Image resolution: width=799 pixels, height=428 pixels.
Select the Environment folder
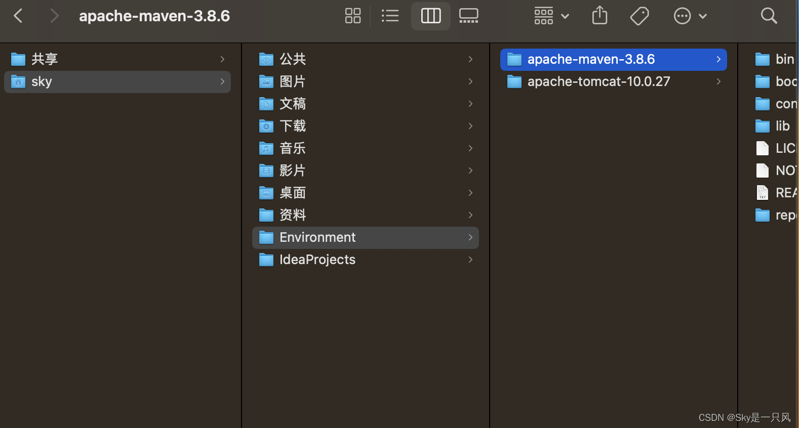366,237
